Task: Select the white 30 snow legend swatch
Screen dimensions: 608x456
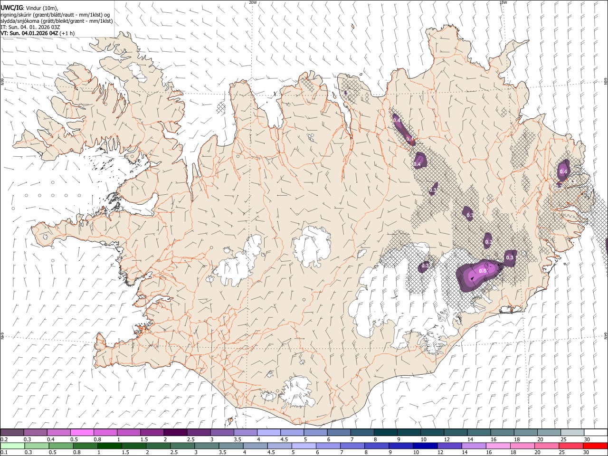Action: pyautogui.click(x=596, y=433)
